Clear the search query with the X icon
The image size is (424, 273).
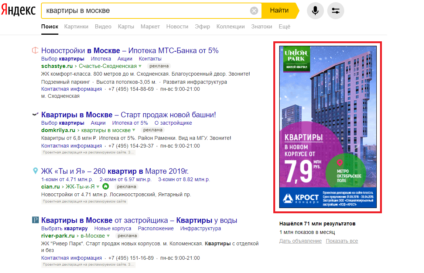pyautogui.click(x=254, y=11)
